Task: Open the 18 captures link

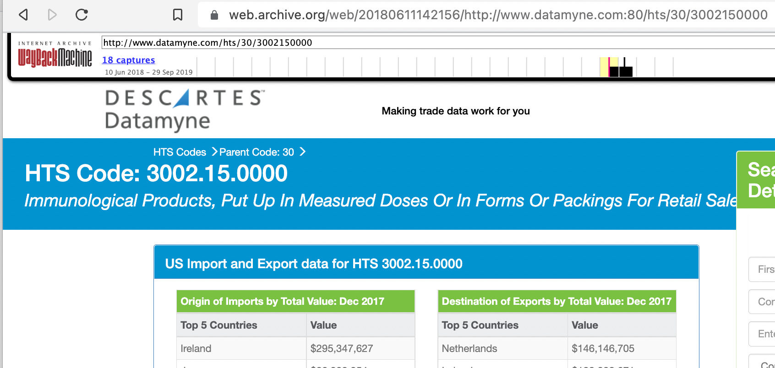Action: pyautogui.click(x=128, y=60)
